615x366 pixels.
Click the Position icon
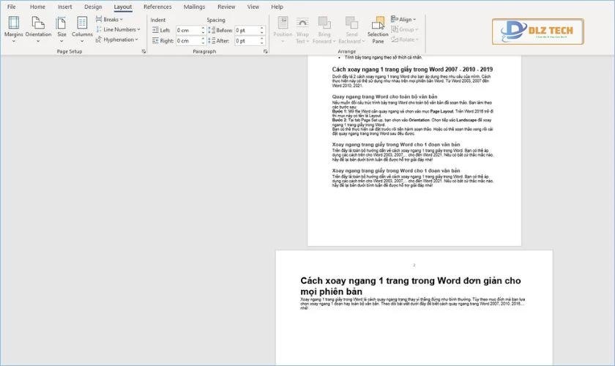[x=283, y=28]
